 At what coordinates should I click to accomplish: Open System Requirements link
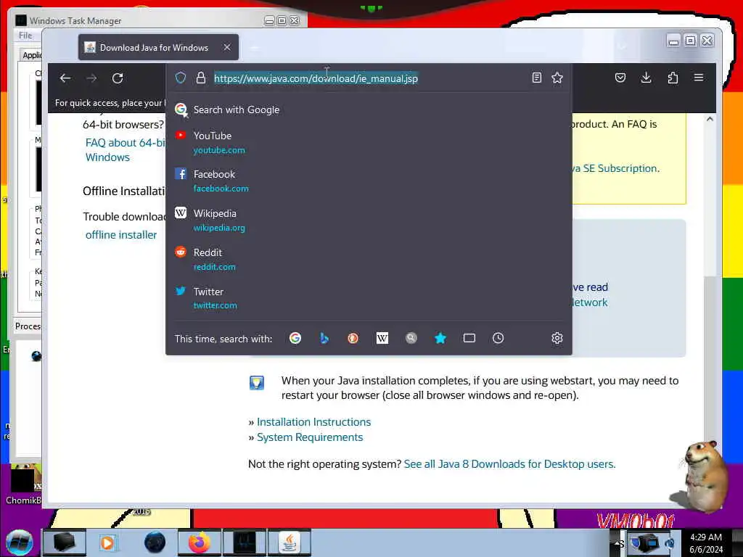pos(310,437)
